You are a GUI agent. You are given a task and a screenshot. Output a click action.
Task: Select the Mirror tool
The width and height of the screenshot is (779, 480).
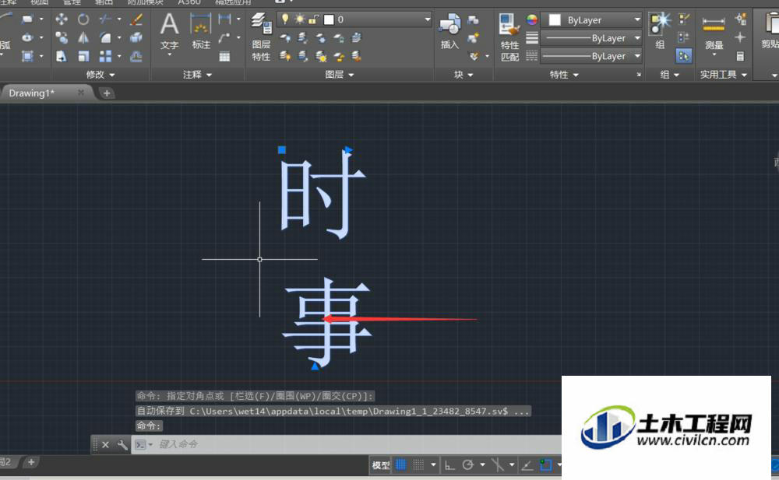click(x=83, y=37)
